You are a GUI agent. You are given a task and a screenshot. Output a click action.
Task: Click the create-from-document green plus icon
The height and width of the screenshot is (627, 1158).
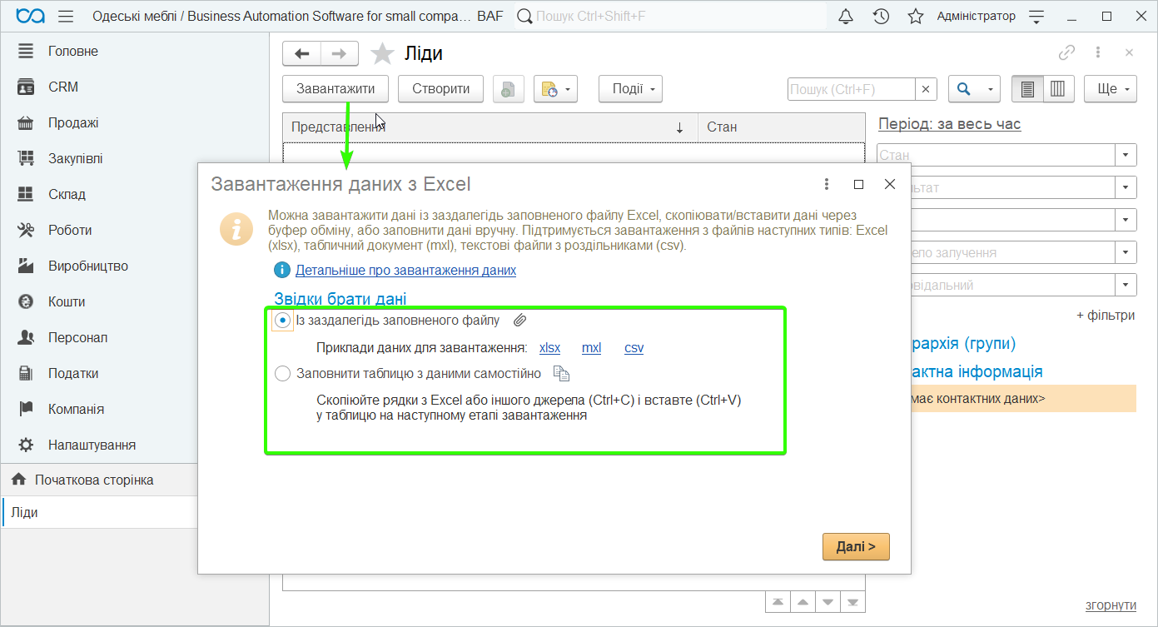pos(508,89)
